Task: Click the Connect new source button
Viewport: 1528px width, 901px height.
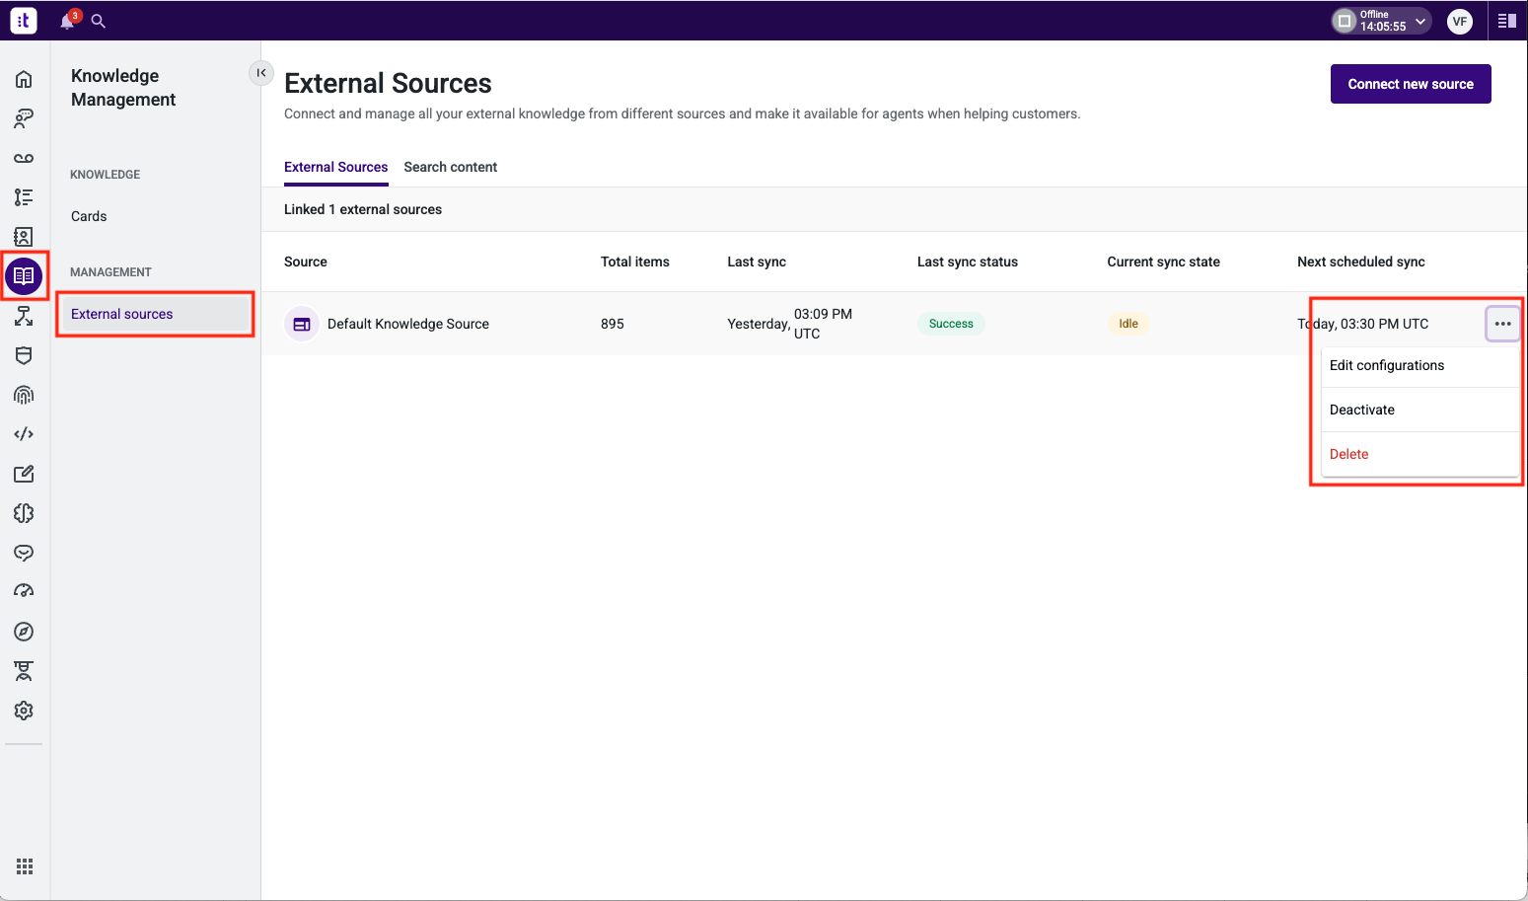Action: [1411, 84]
